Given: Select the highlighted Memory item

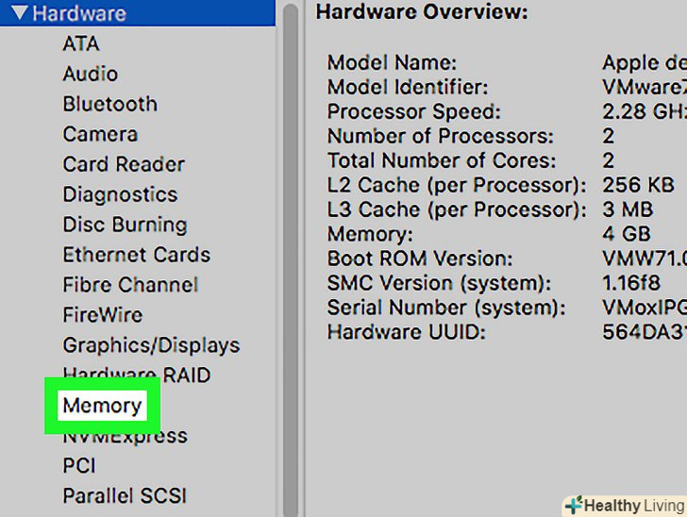Looking at the screenshot, I should pyautogui.click(x=102, y=406).
